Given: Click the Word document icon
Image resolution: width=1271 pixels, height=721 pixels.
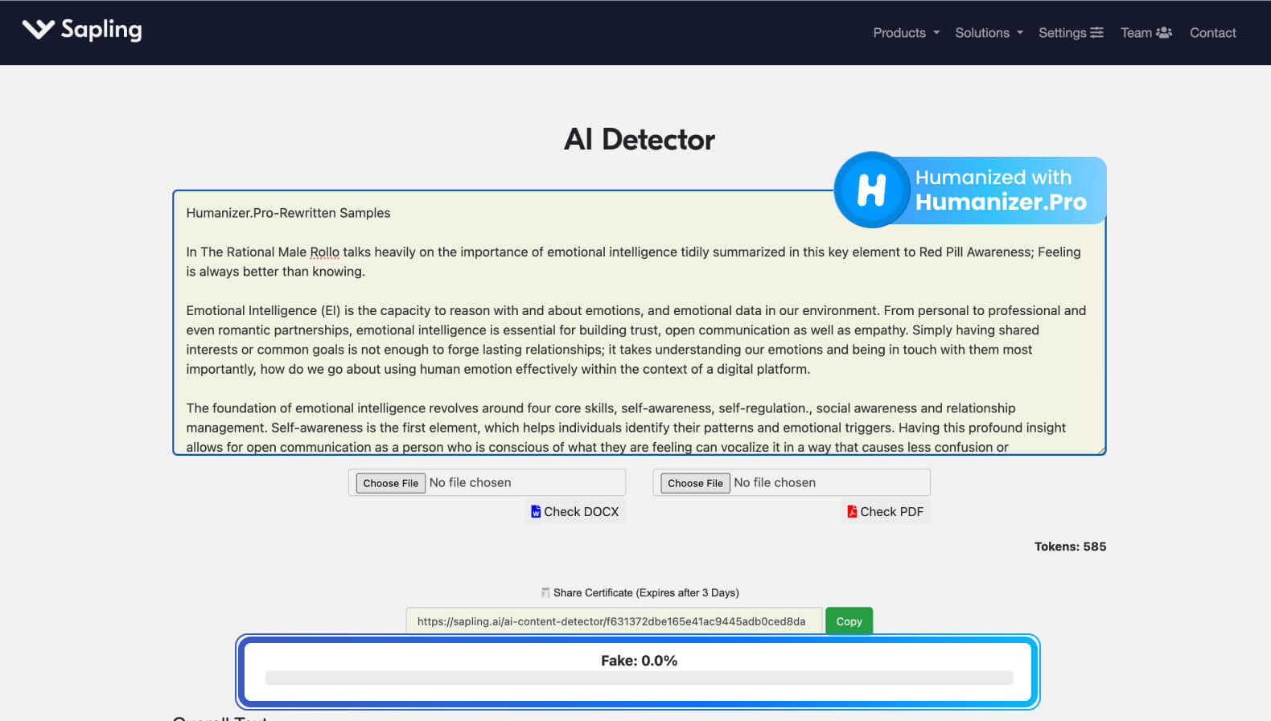Looking at the screenshot, I should [536, 511].
